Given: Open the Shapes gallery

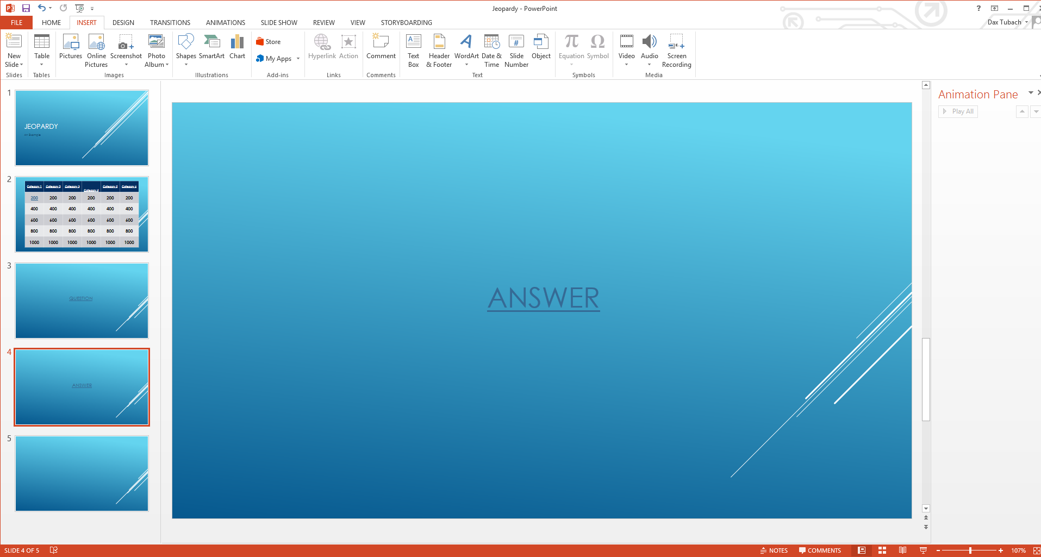Looking at the screenshot, I should tap(186, 50).
